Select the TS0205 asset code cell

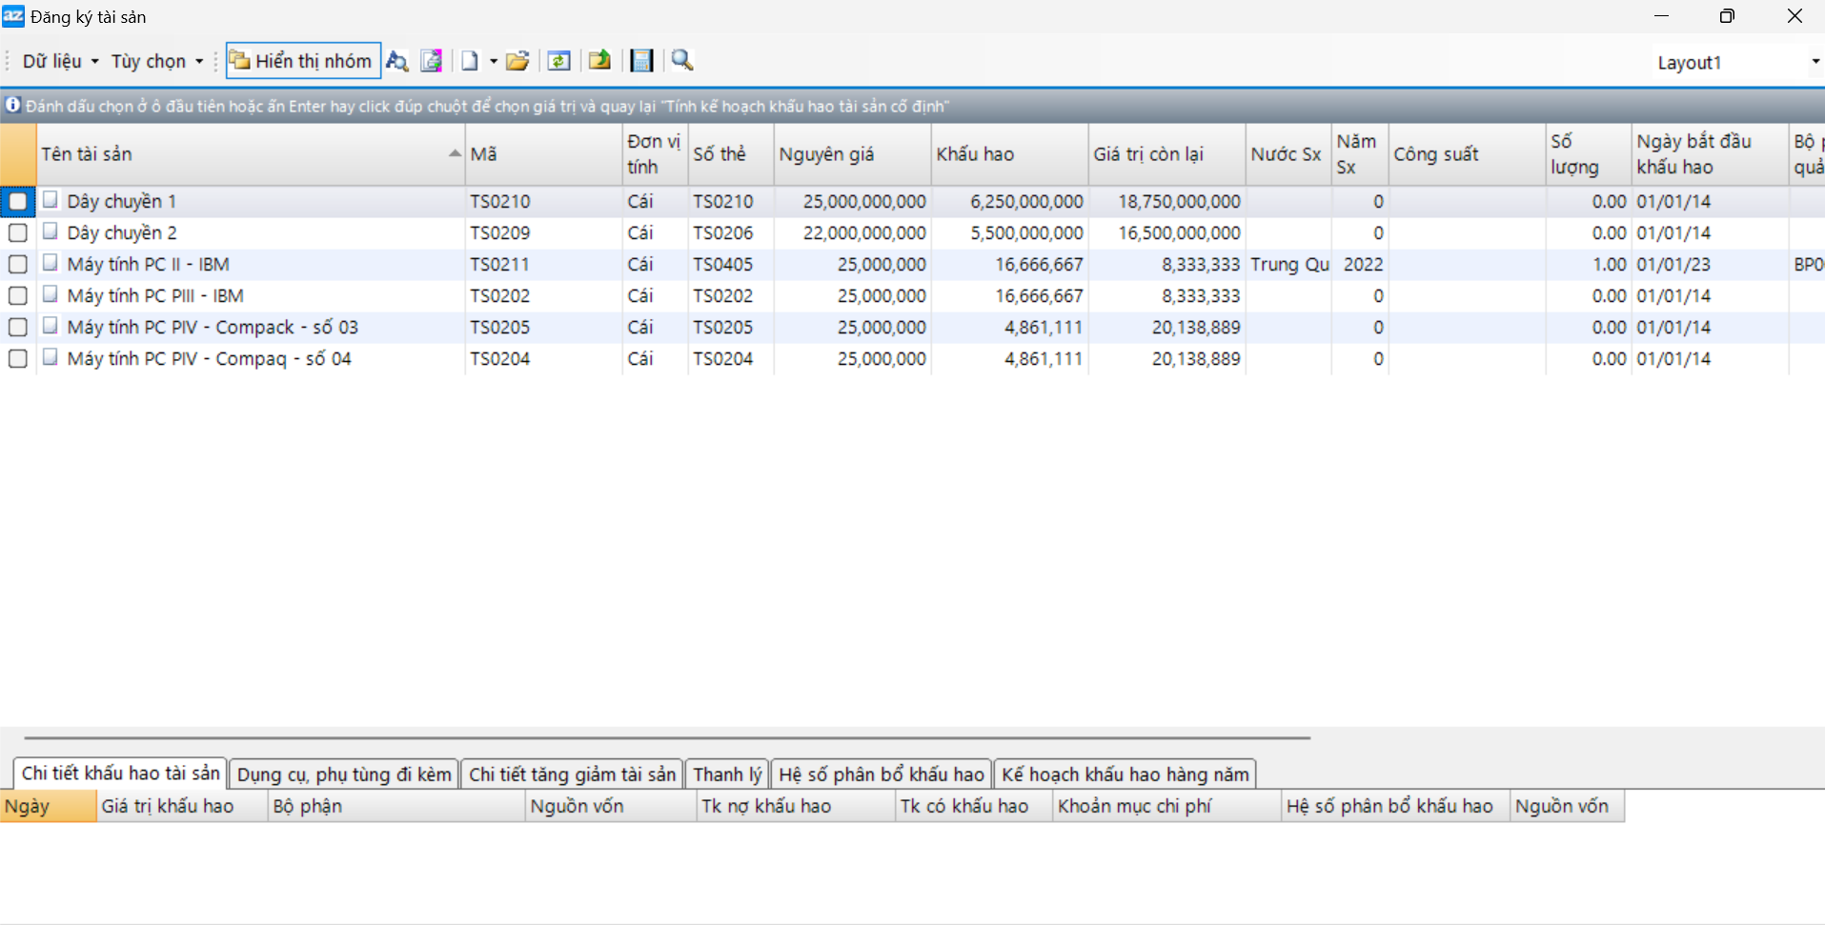499,327
